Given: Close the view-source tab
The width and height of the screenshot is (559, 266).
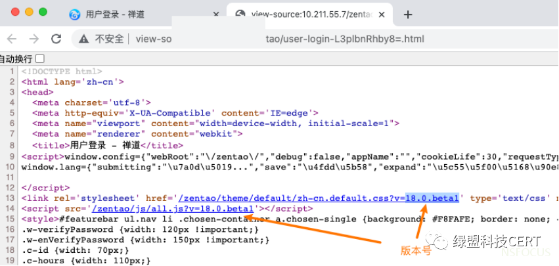Looking at the screenshot, I should tap(382, 14).
